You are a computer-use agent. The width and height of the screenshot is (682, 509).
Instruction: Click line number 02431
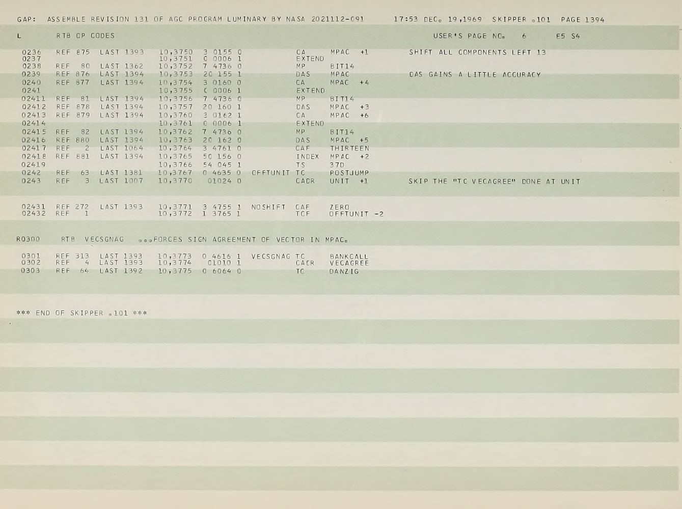pos(34,207)
